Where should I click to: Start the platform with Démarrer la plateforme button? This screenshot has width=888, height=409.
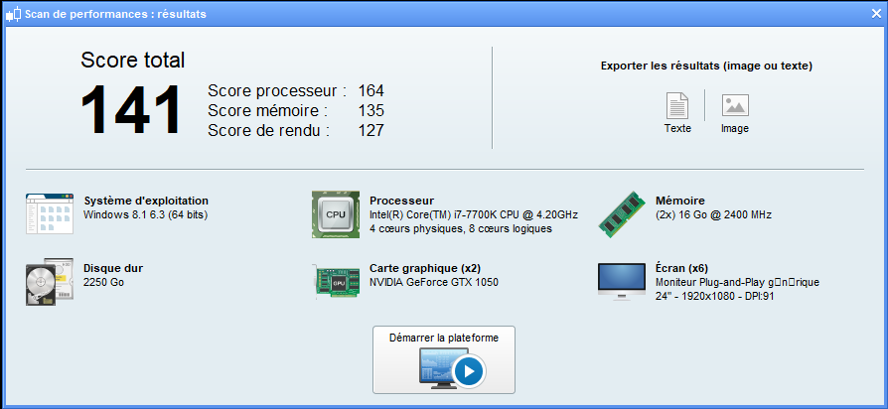point(443,359)
